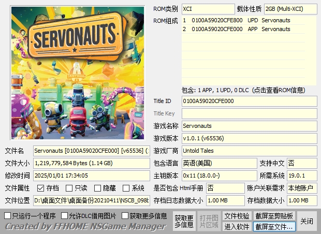
Task: Click the 截屏至剪贴板 button
Action: click(x=274, y=216)
